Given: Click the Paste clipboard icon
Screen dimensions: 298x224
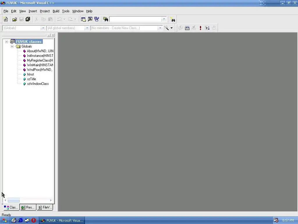Looking at the screenshot, I should click(51, 19).
